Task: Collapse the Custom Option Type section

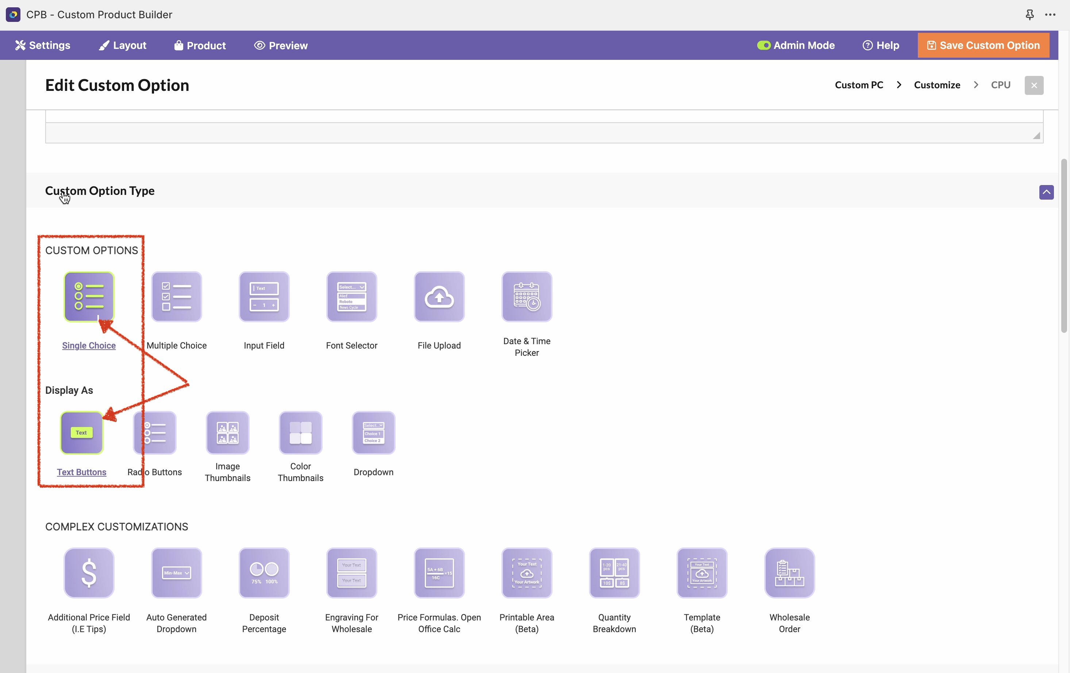Action: (1046, 192)
